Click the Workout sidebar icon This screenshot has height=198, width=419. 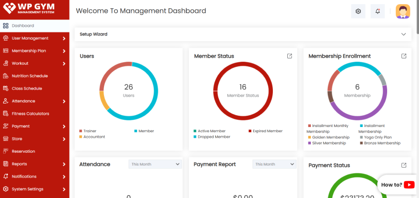pyautogui.click(x=6, y=63)
